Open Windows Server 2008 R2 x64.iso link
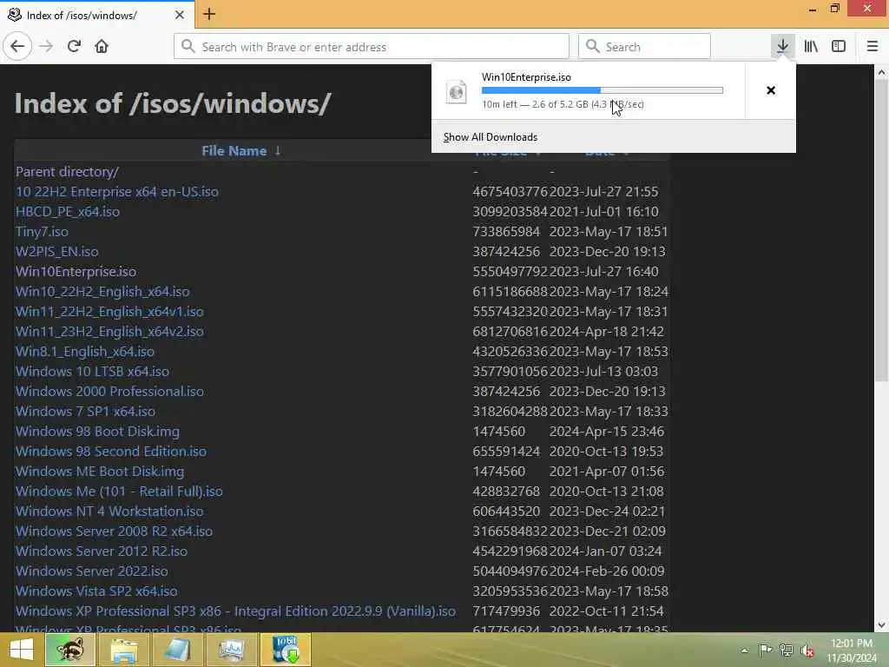 [x=114, y=531]
